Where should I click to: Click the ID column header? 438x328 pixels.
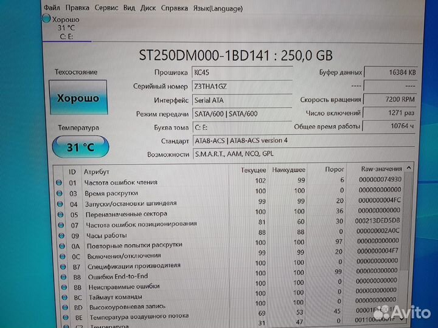point(72,172)
